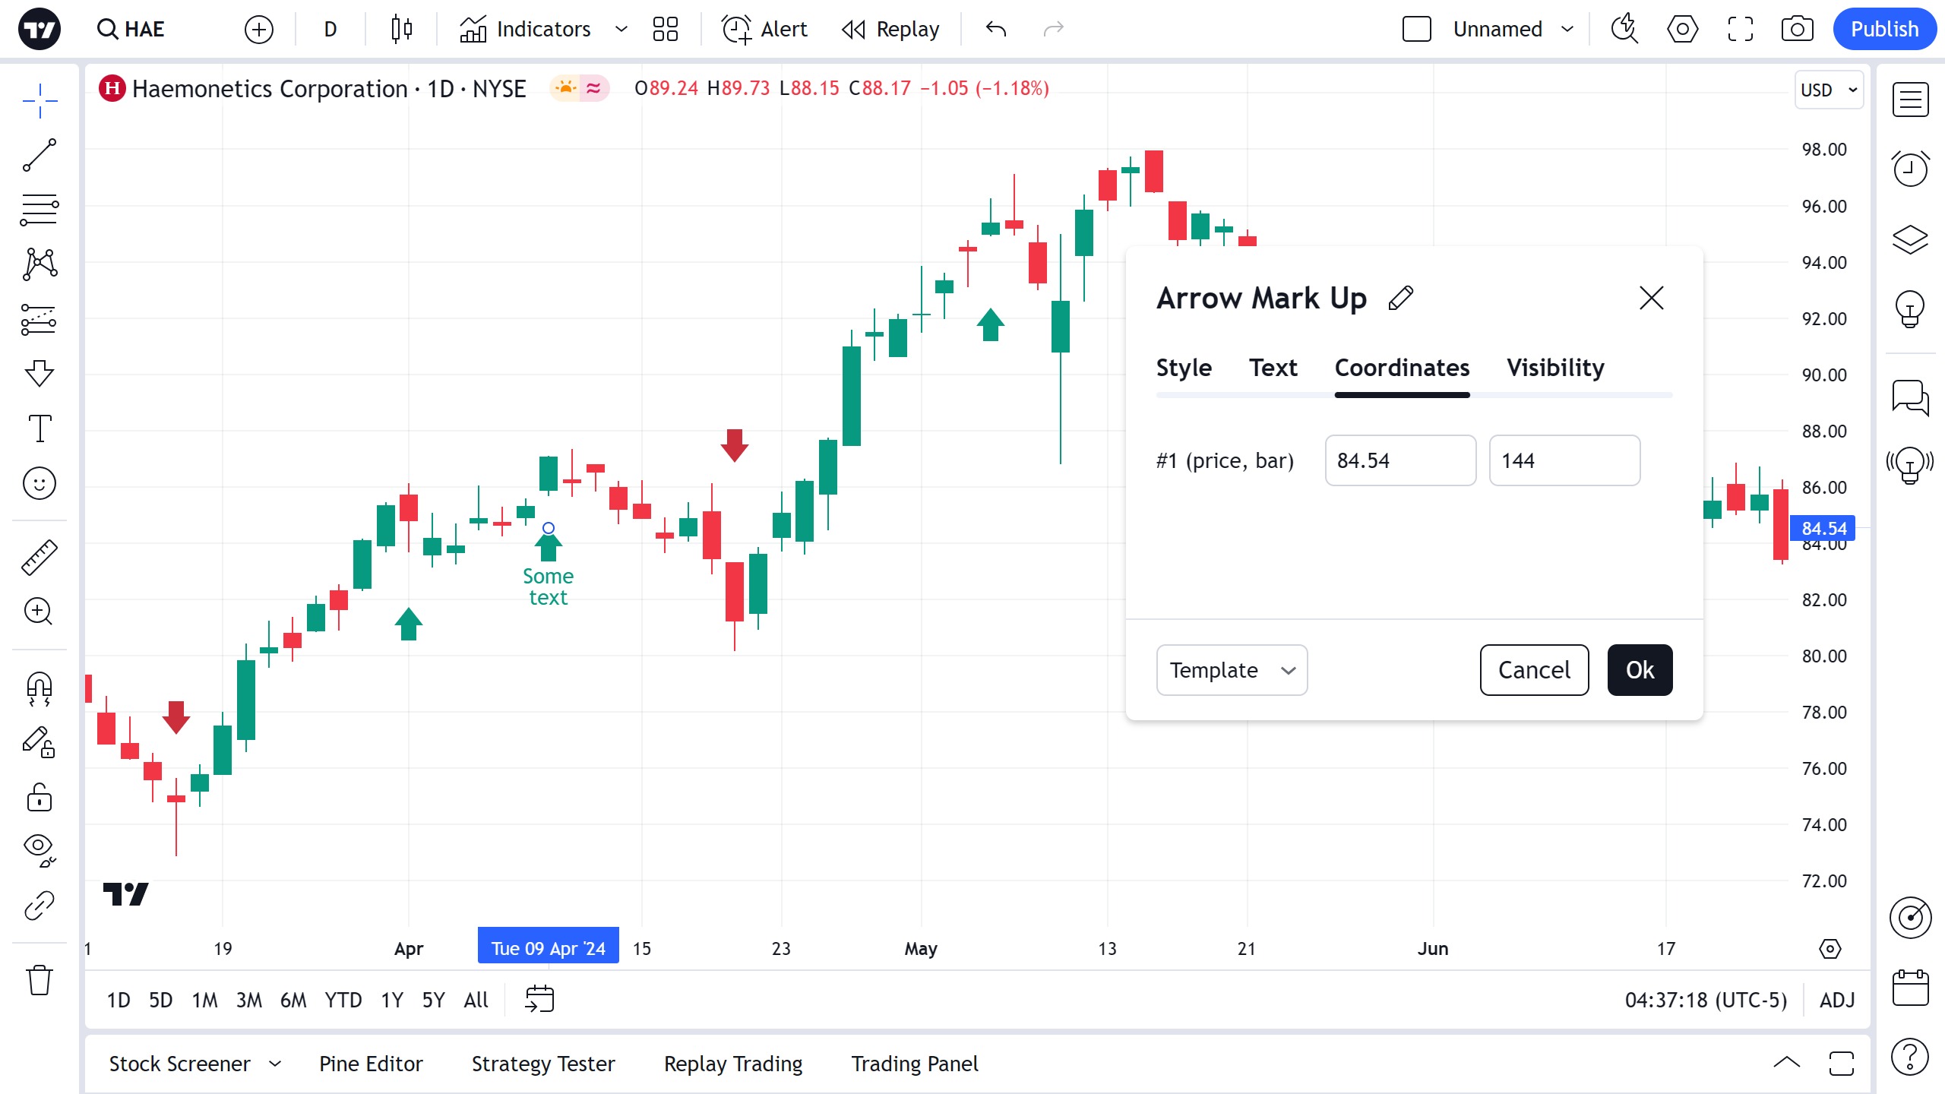1945x1094 pixels.
Task: Toggle magnet mode on
Action: [40, 688]
